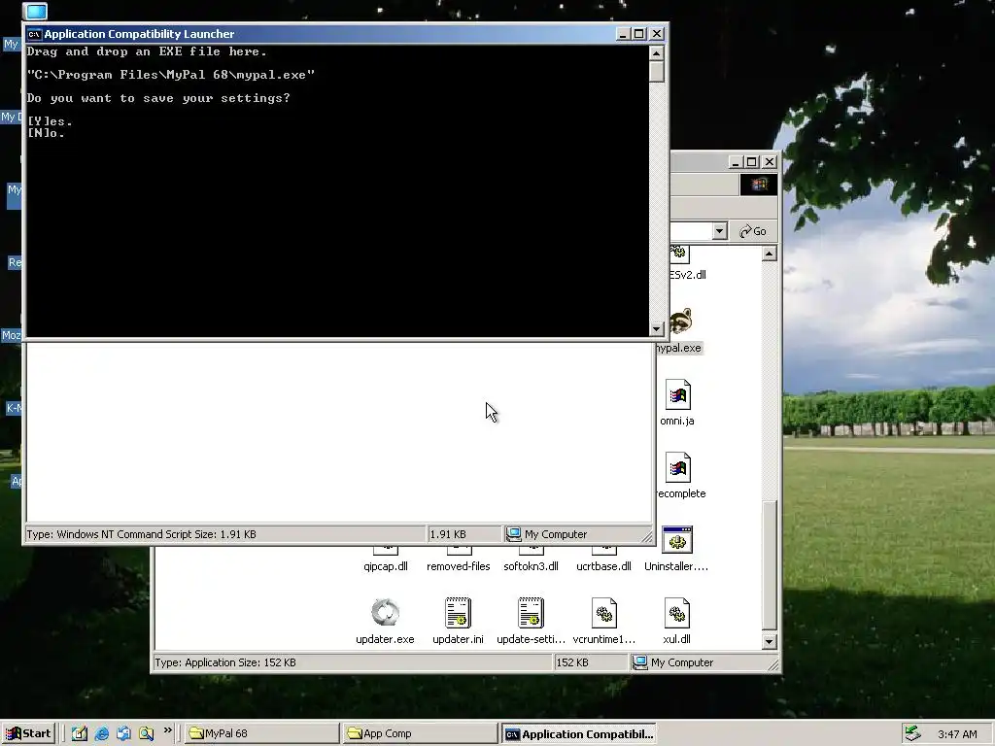
Task: Click the taskbar clock showing 3:47 AM
Action: [x=957, y=734]
